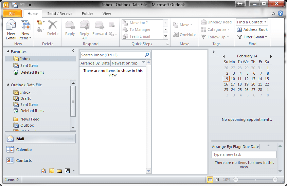Image resolution: width=287 pixels, height=186 pixels.
Task: Click the Reply icon
Action: coord(70,28)
